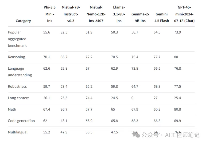Select the Llama-3.1-8B-Ins column header
The width and height of the screenshot is (206, 143).
tap(119, 14)
